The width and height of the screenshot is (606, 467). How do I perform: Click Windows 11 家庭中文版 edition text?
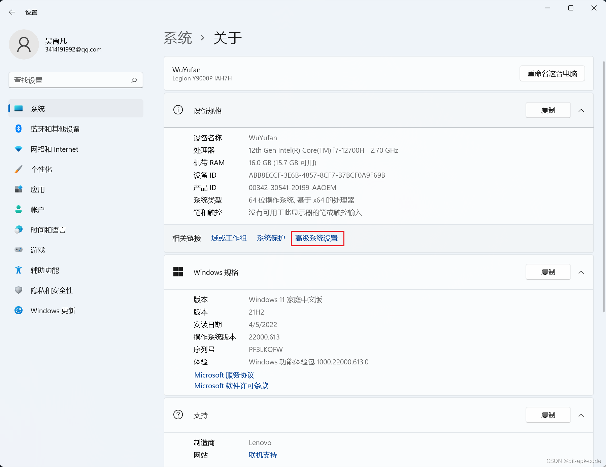pyautogui.click(x=285, y=299)
